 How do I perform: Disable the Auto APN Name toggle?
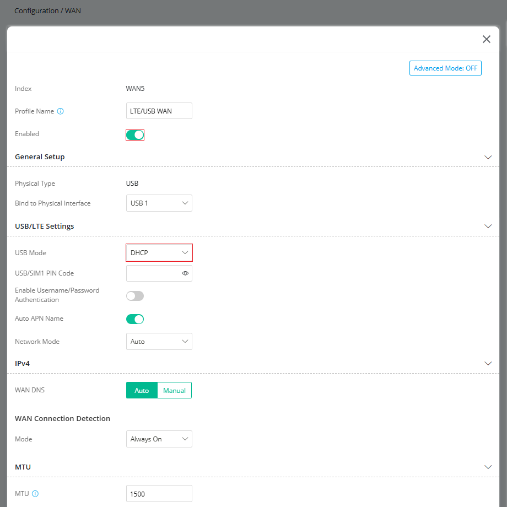(x=135, y=319)
